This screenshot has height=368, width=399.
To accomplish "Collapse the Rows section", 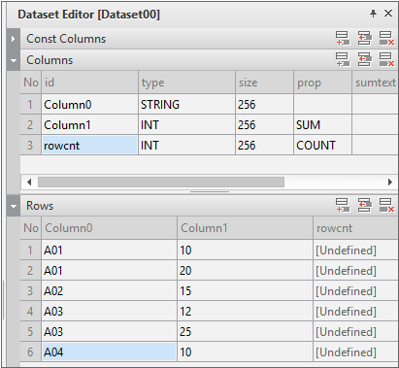I will pyautogui.click(x=14, y=206).
